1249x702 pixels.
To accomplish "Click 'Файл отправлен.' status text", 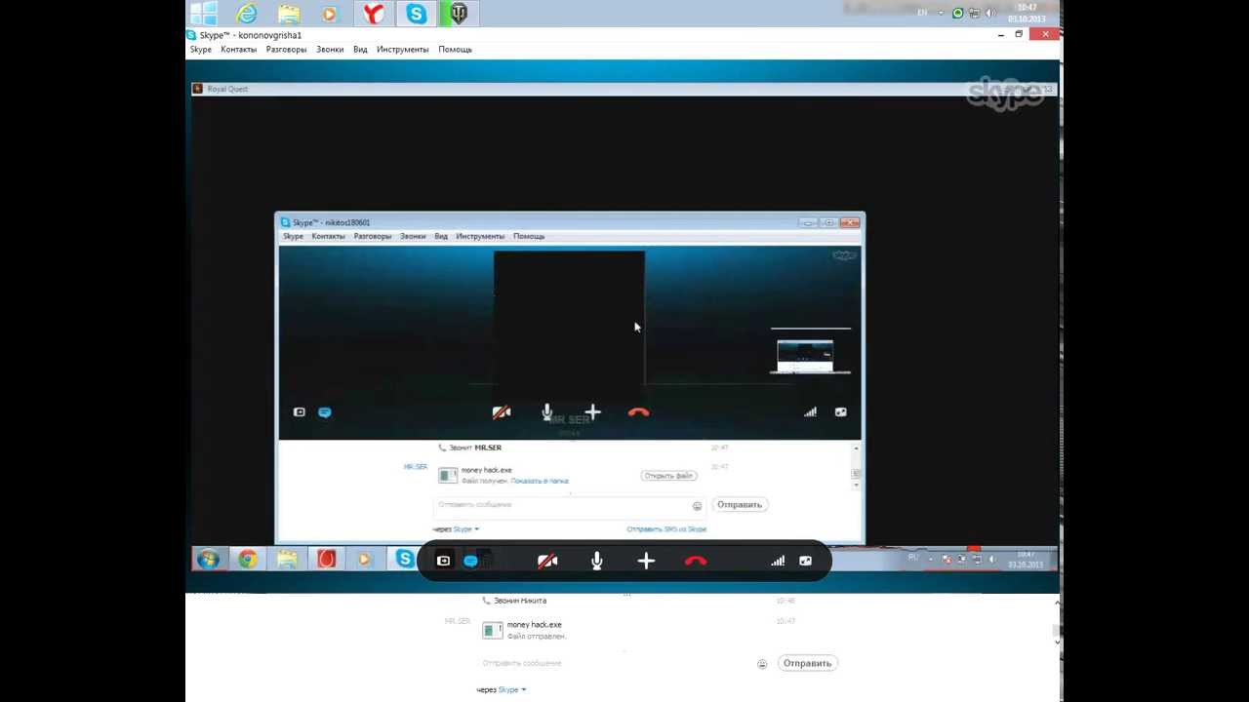I will tap(537, 636).
